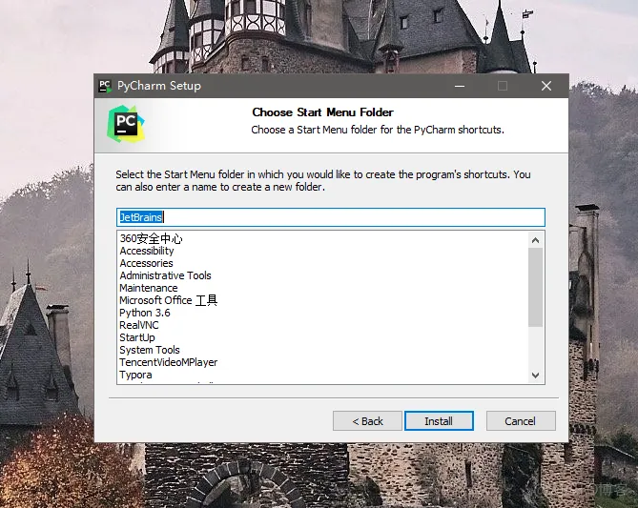Minimize the PyCharm Setup window
638x508 pixels.
pyautogui.click(x=460, y=86)
